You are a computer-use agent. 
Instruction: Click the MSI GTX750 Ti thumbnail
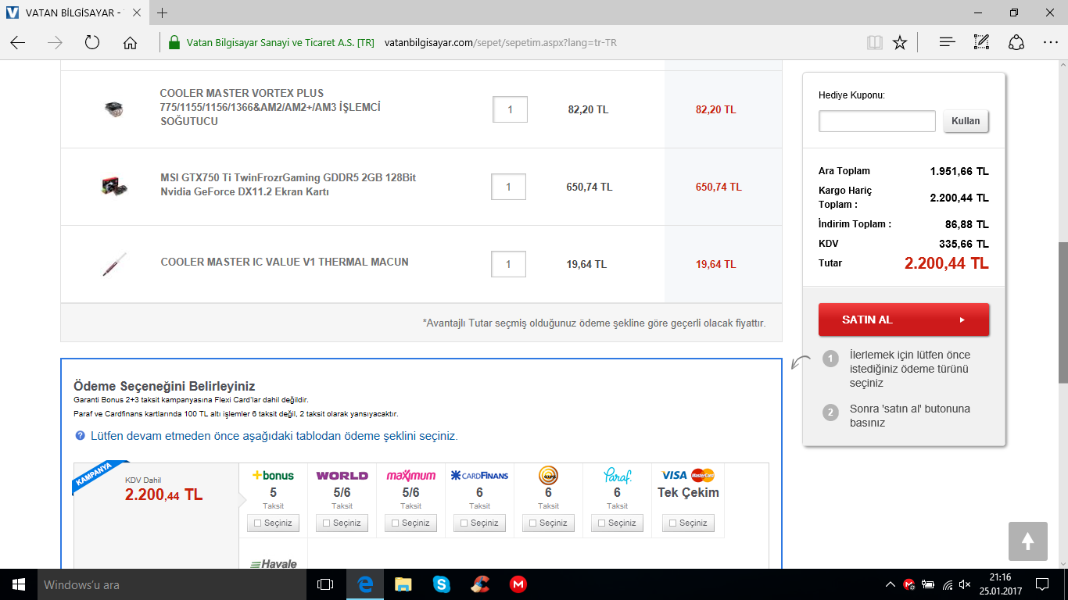[114, 187]
